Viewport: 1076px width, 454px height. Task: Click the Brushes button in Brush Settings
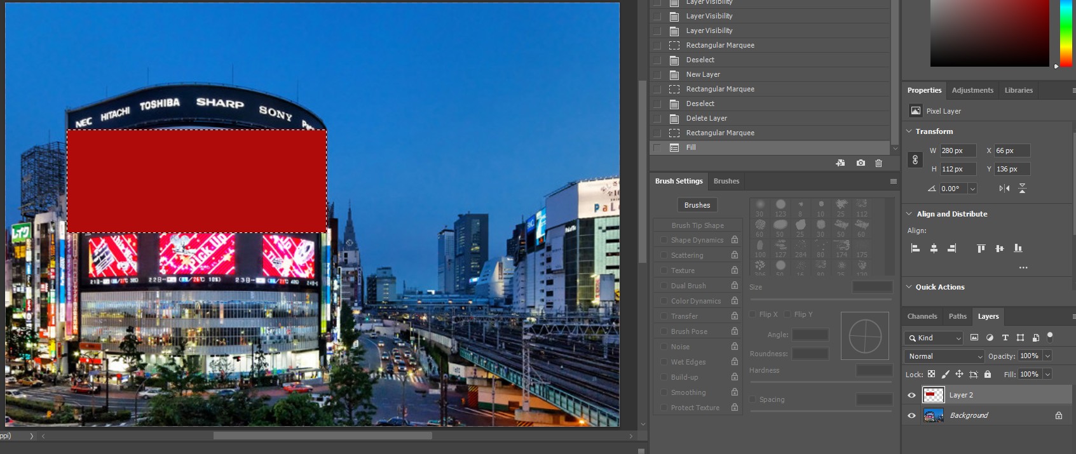pos(697,205)
